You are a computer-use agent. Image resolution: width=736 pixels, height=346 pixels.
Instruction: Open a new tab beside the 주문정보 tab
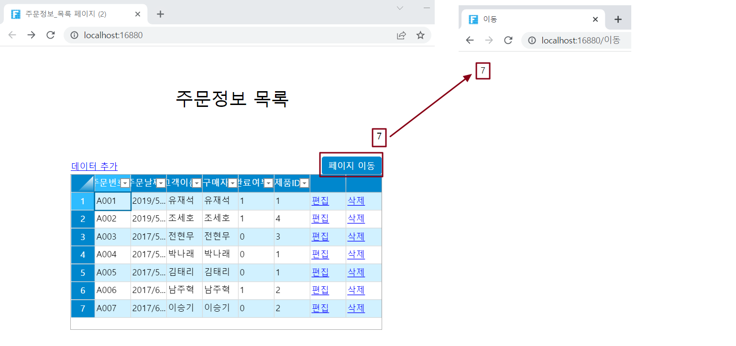[x=160, y=14]
